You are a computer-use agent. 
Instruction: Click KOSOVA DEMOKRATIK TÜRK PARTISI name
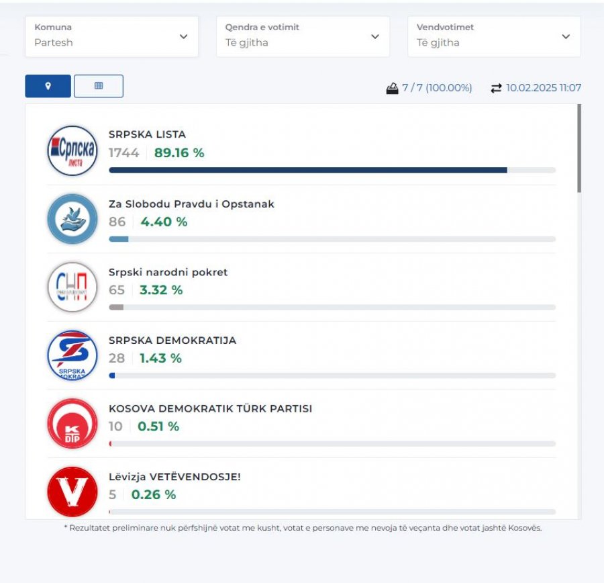pyautogui.click(x=210, y=408)
